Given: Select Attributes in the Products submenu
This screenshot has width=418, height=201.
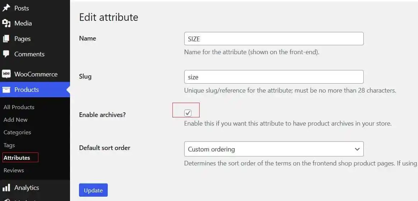Looking at the screenshot, I should coord(17,158).
